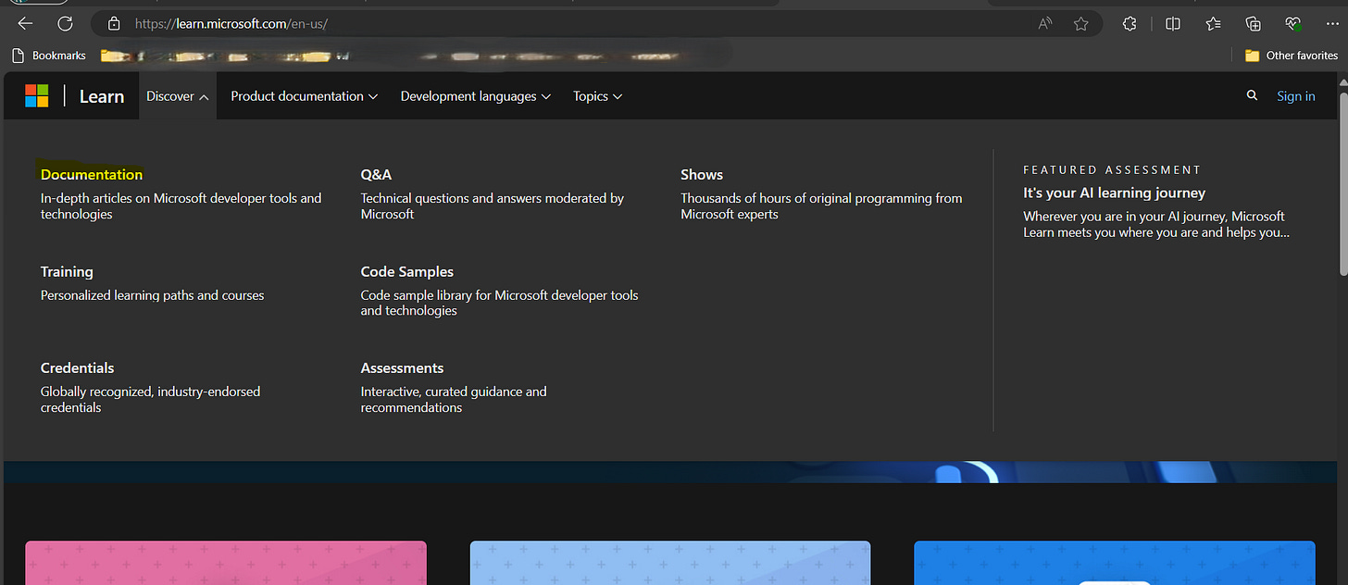Open the Extensions puzzle icon

(x=1130, y=24)
